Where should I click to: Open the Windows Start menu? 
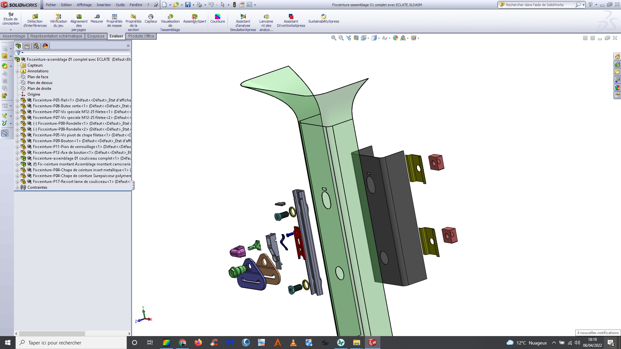[8, 343]
